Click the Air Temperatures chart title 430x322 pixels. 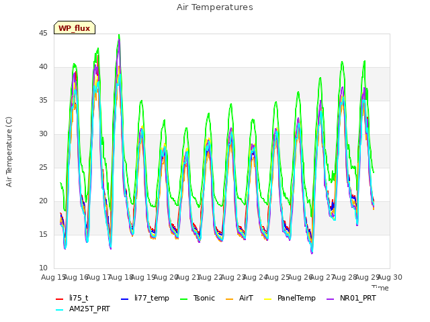click(215, 7)
